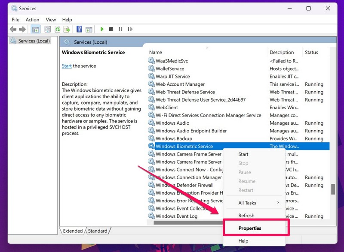Toggle the Show/Hide Console Tree toolbar icon
The image size is (344, 252).
click(36, 29)
